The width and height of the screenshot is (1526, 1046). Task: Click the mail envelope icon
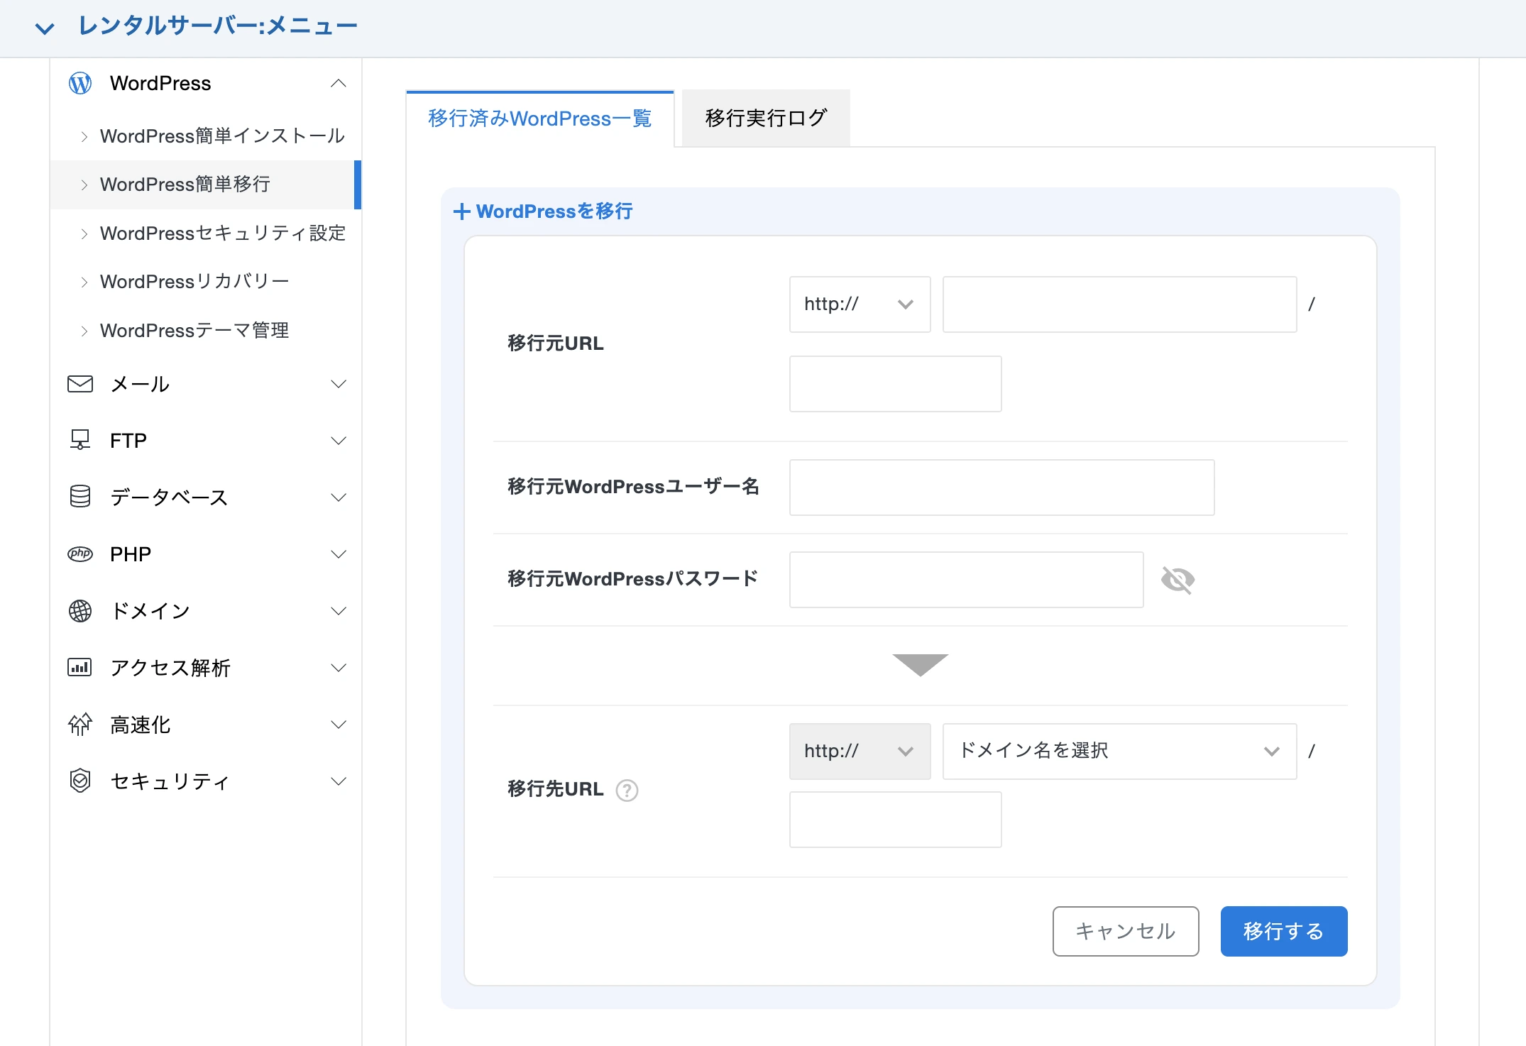pyautogui.click(x=80, y=384)
